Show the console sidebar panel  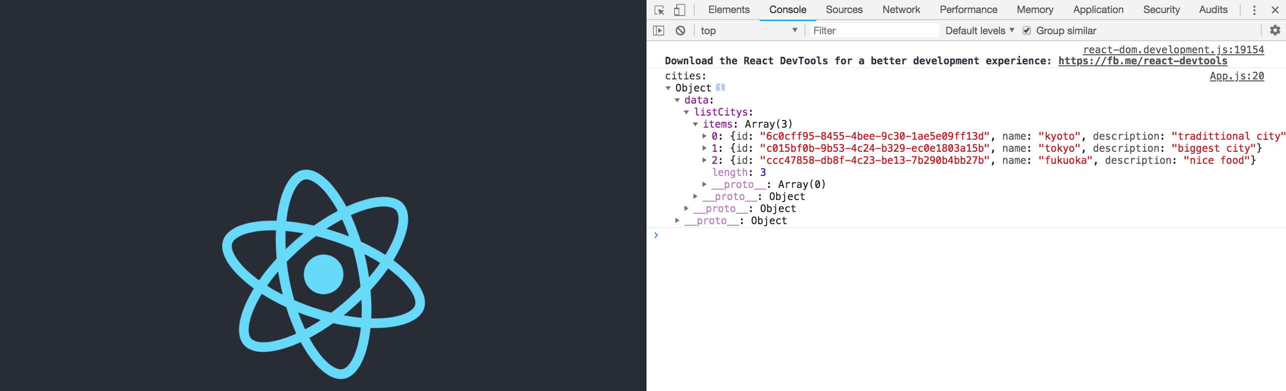659,31
